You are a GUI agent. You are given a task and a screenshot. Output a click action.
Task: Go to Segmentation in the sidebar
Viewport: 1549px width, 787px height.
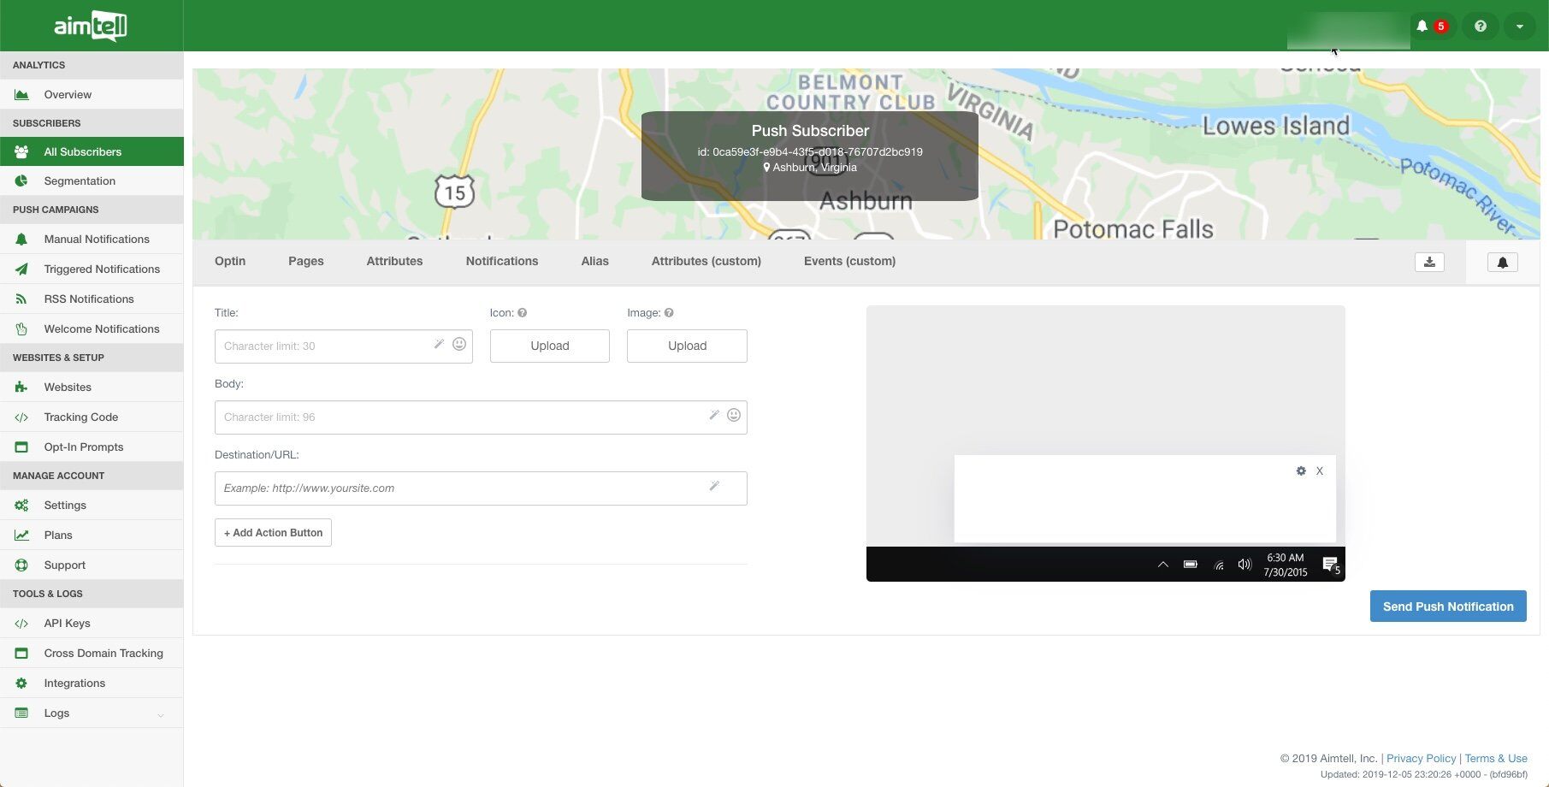(80, 180)
